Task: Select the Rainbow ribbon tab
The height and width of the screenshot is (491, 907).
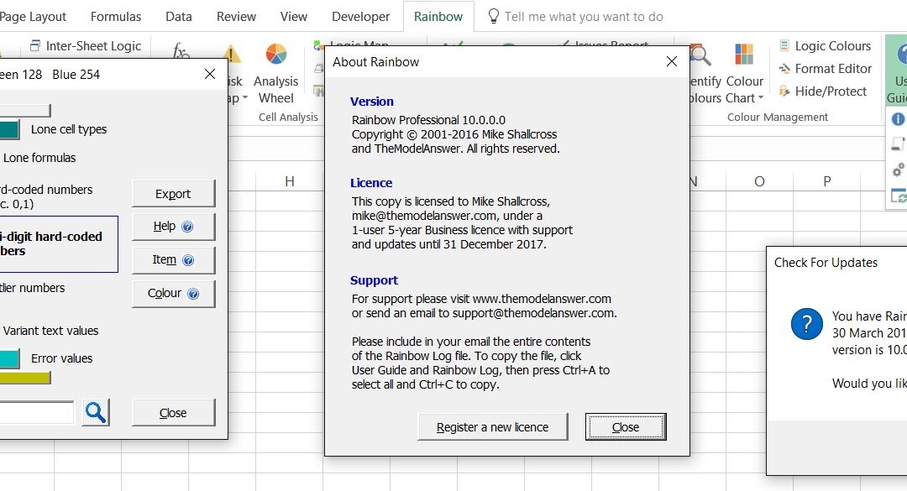Action: tap(438, 17)
